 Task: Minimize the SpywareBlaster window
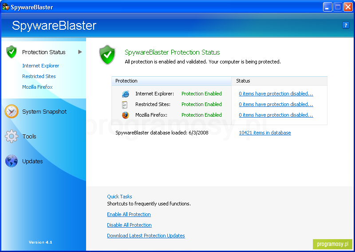327,7
